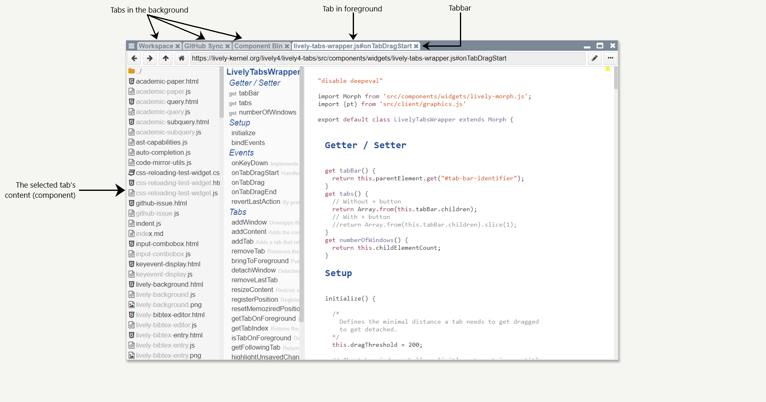Close the GitHub Sync tab

tap(228, 46)
